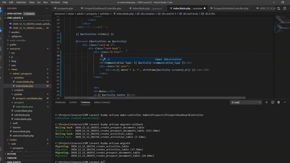Click the div.card-body breadcrumb

coord(190,14)
